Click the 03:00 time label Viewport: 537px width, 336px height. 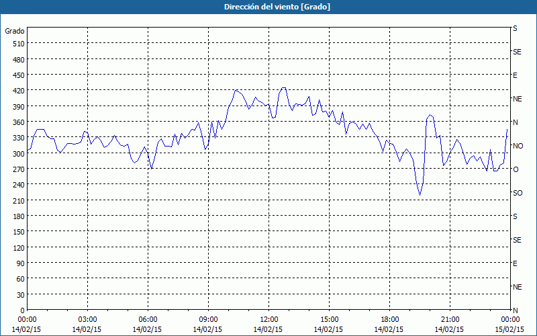pyautogui.click(x=87, y=320)
